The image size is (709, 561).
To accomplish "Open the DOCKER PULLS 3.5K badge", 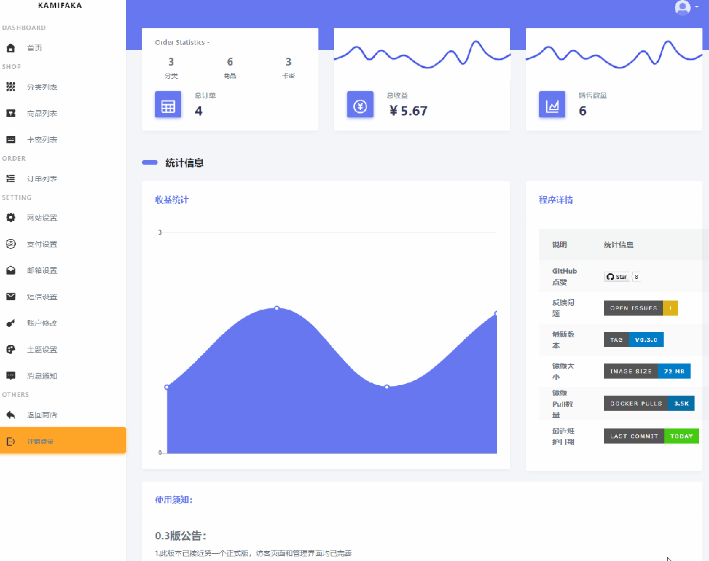I will point(649,404).
